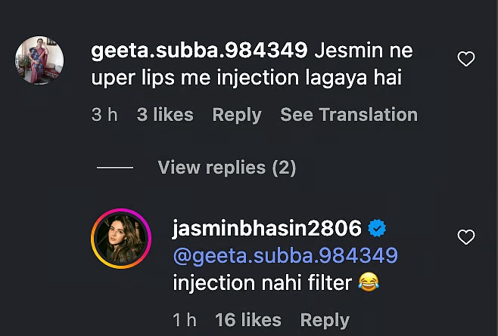Reply to geeta.subba.984349's comment

(236, 115)
